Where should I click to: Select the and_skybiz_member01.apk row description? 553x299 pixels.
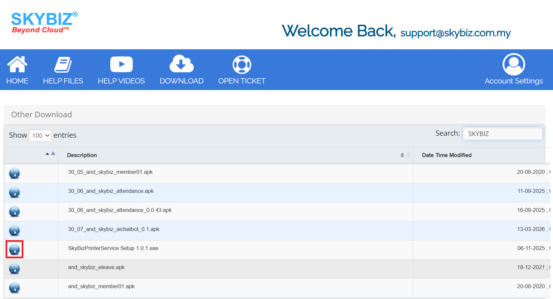(101, 286)
